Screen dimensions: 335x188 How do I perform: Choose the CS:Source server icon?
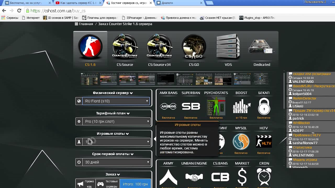pyautogui.click(x=125, y=47)
